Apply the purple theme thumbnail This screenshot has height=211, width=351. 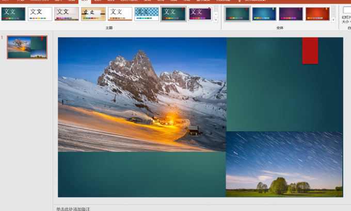coord(200,14)
